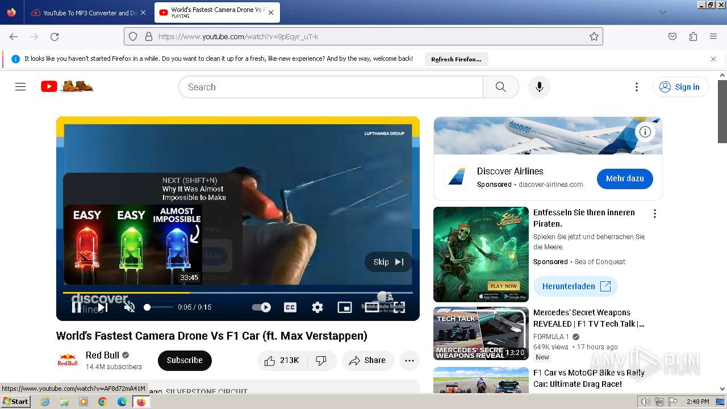727x409 pixels.
Task: Open Firefox application menu
Action: [x=713, y=36]
